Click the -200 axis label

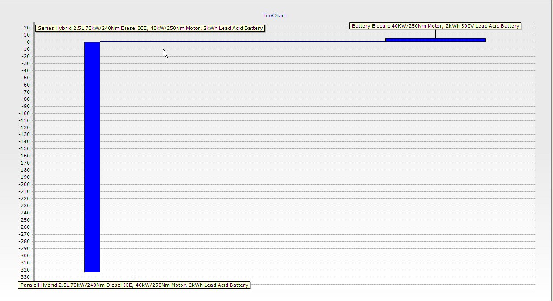[24, 184]
